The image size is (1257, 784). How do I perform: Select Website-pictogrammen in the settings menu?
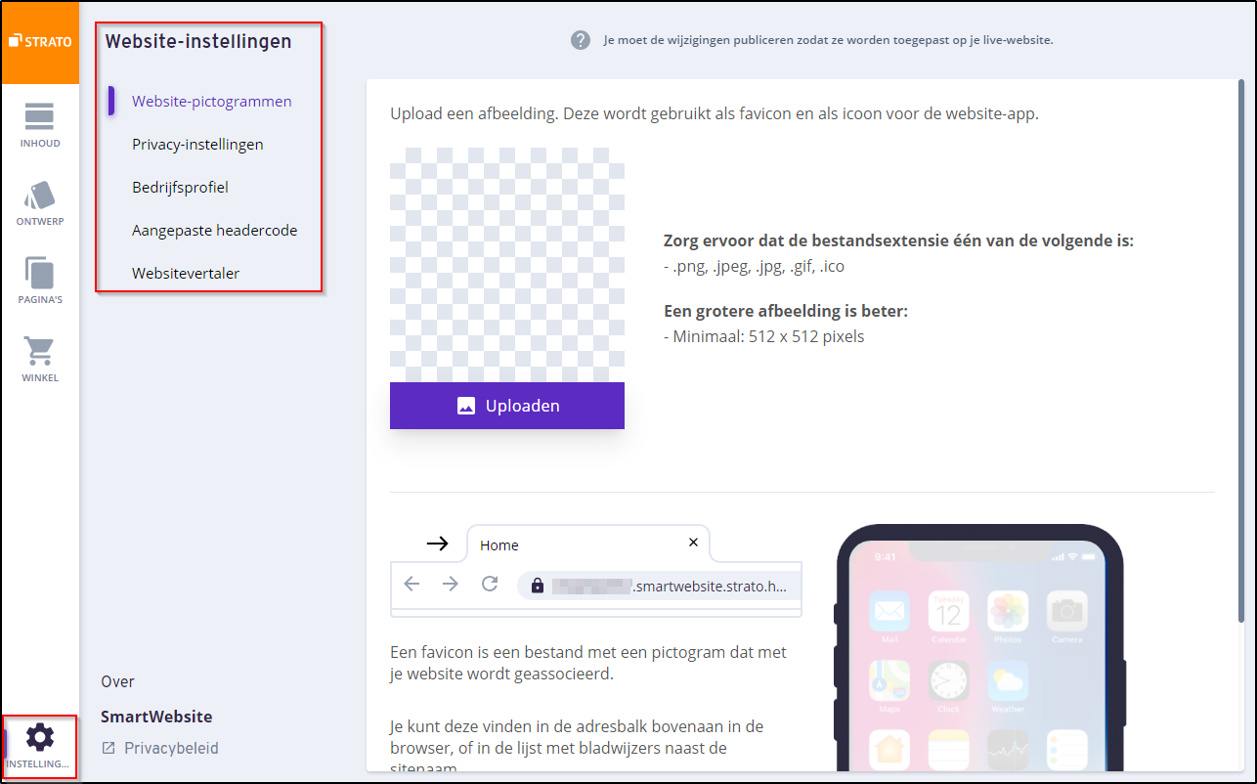tap(212, 102)
